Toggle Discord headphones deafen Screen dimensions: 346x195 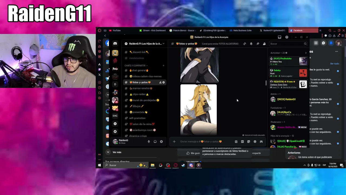155,142
